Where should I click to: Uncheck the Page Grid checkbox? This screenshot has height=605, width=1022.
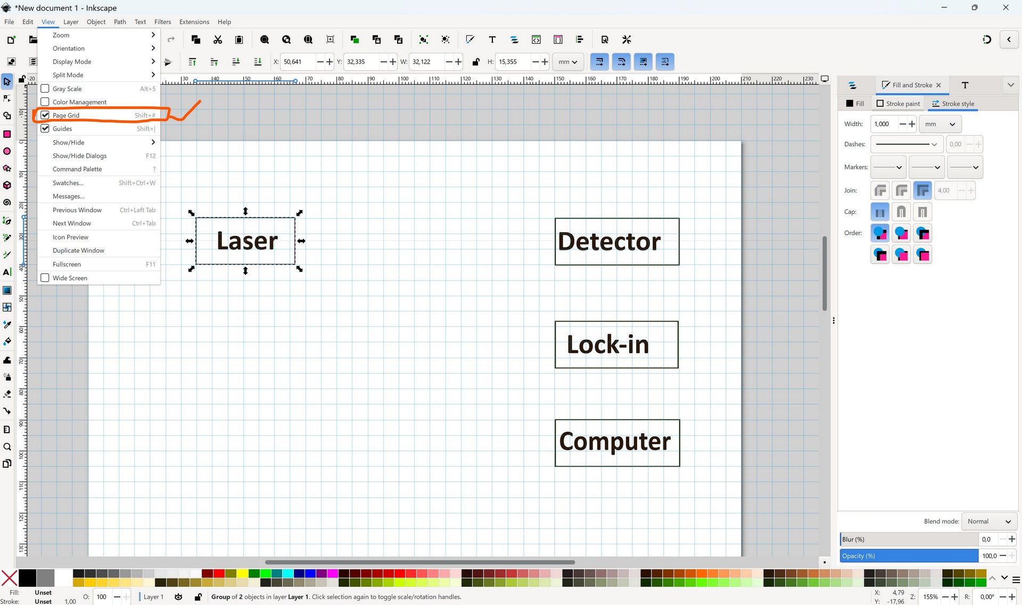pyautogui.click(x=45, y=115)
